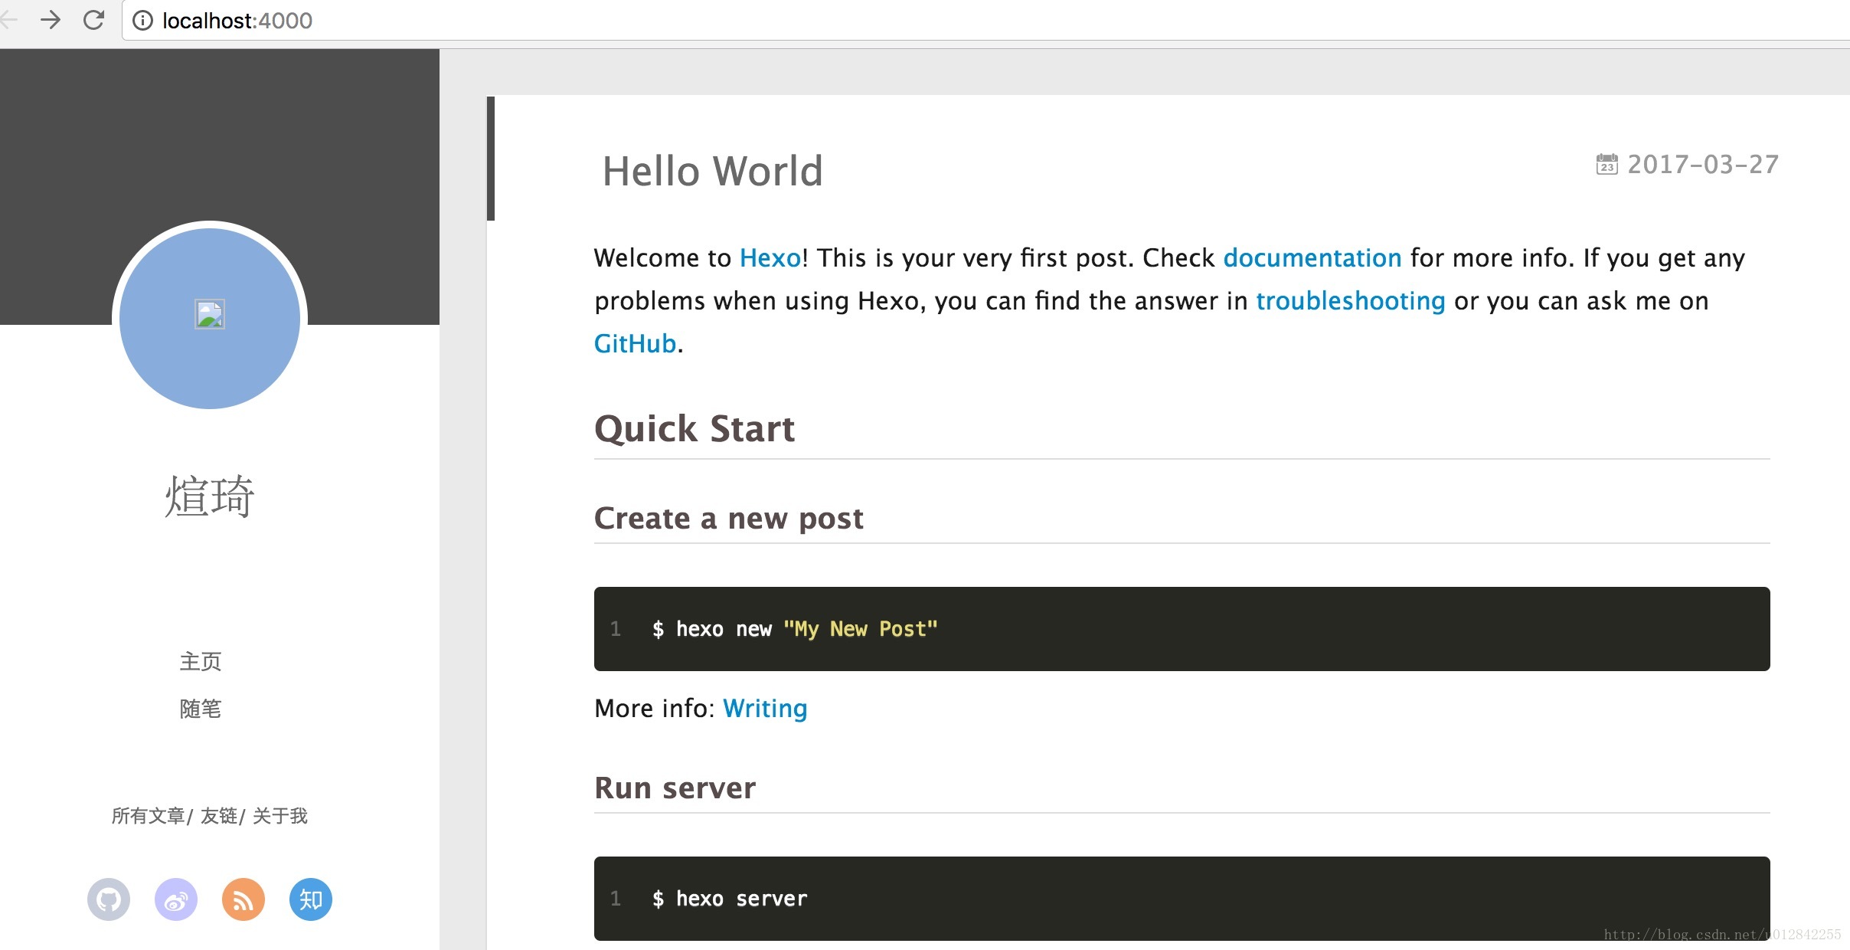Open the Zhihu 知 icon
Viewport: 1850px width, 950px height.
pos(311,899)
